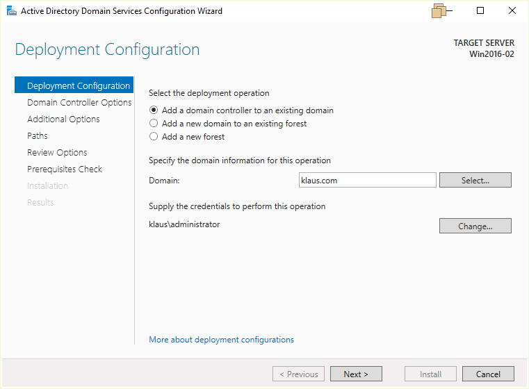
Task: Click the Domain text field
Action: 367,180
